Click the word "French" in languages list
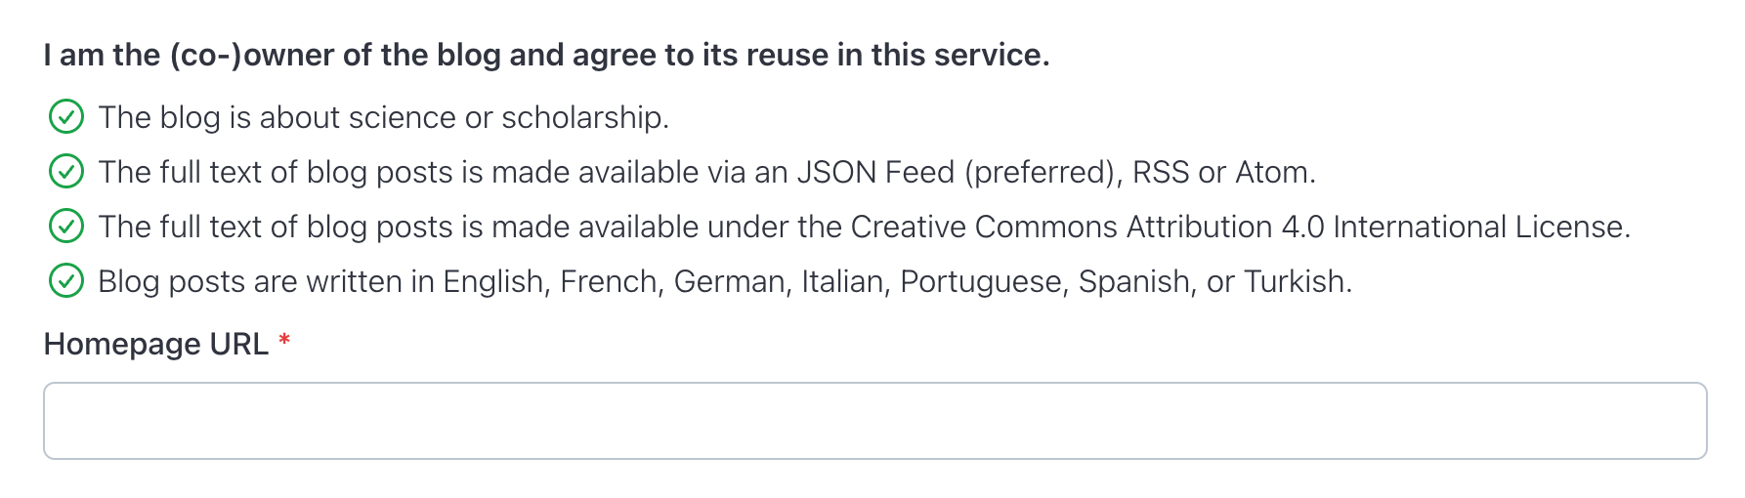 (x=610, y=281)
